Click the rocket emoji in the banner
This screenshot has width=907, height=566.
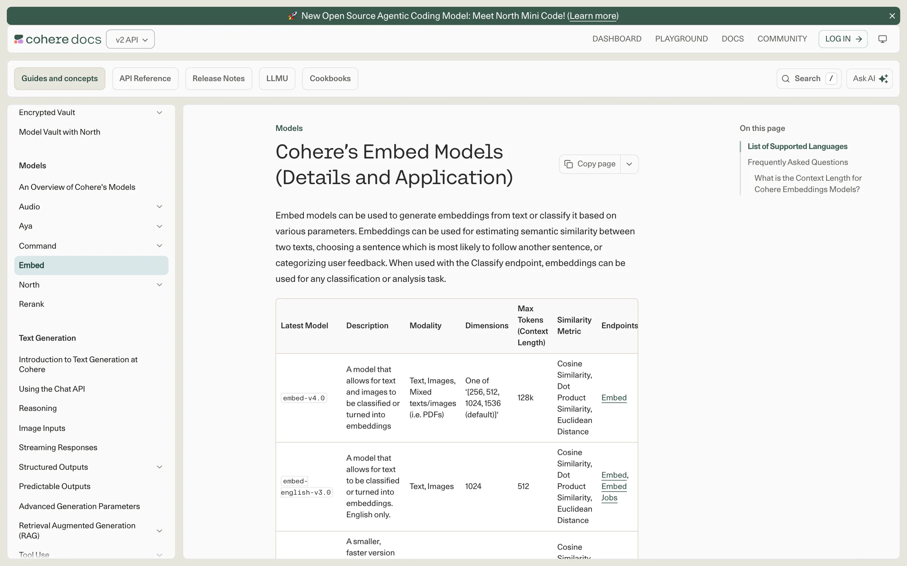[293, 16]
